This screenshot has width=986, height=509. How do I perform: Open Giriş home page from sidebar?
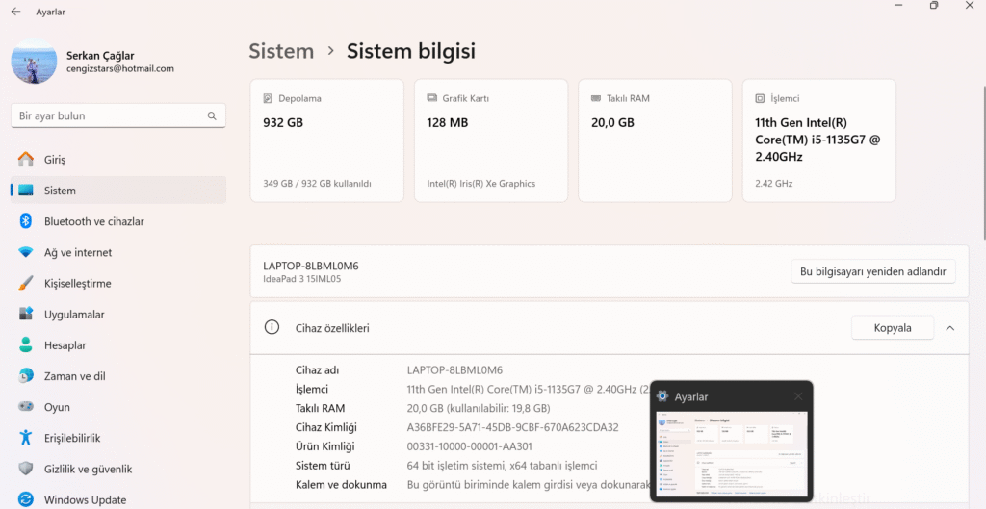[x=54, y=160]
